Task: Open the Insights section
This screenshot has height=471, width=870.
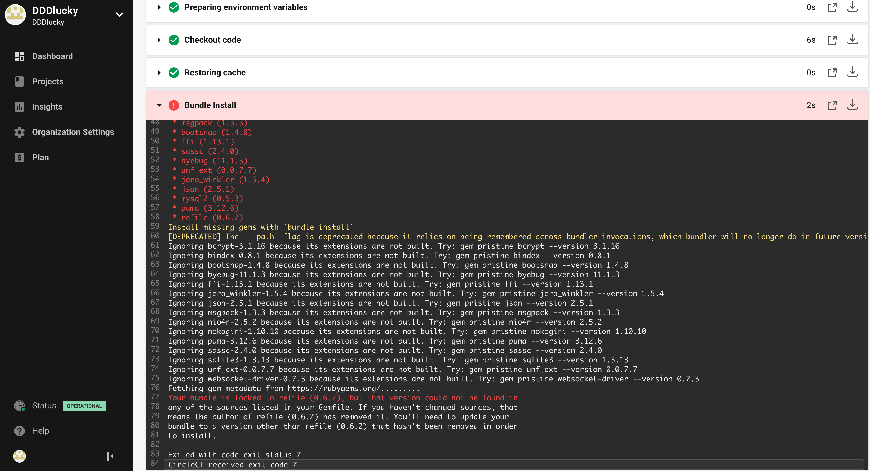Action: [47, 107]
